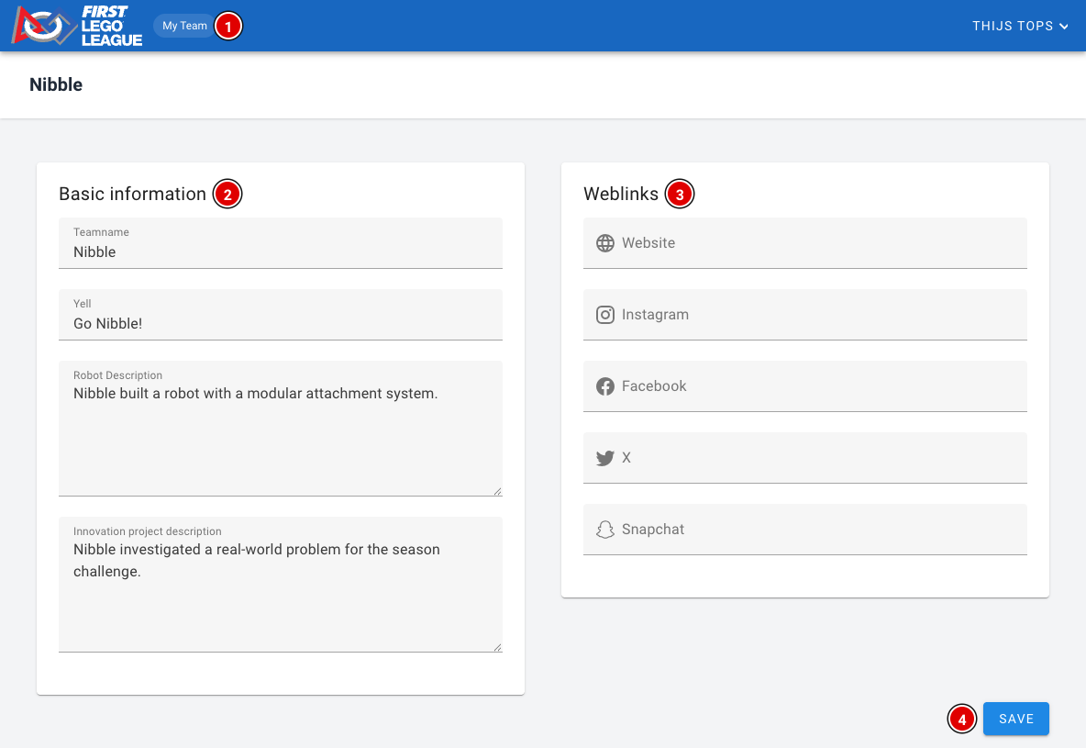Viewport: 1086px width, 748px height.
Task: Focus the Teamname field
Action: point(281,243)
